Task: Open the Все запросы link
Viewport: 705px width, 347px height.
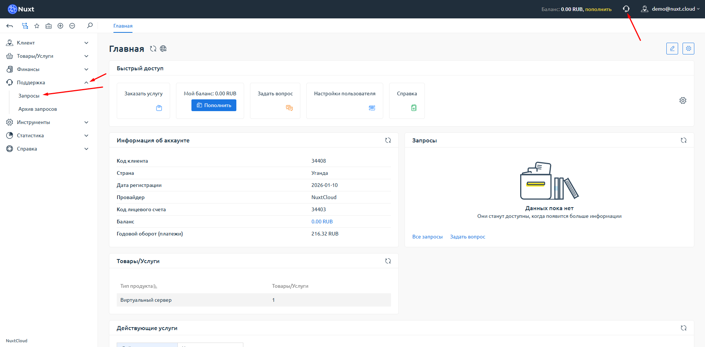Action: (x=427, y=237)
